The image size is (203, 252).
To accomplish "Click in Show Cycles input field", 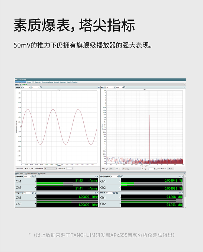I will pos(69,168).
